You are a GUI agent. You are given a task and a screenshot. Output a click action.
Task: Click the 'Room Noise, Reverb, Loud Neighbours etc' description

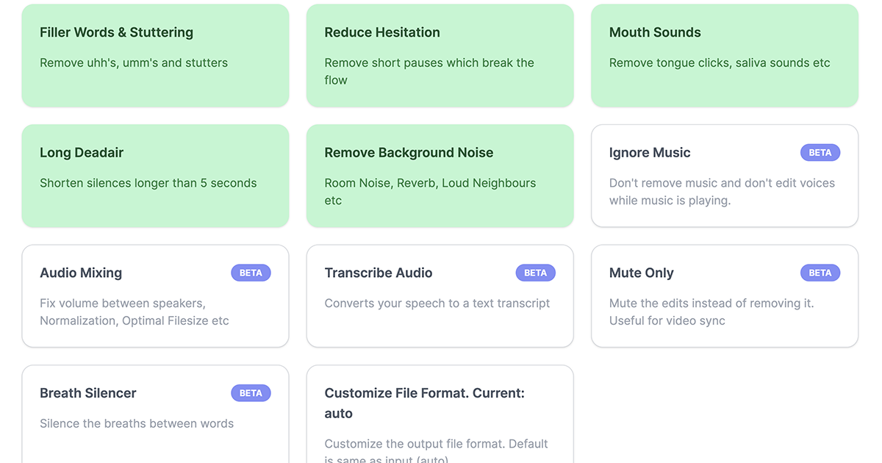coord(431,191)
